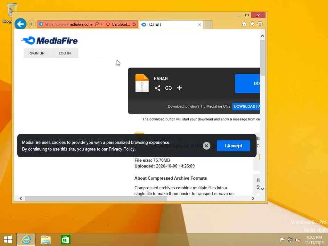Click the mediafire.com address bar URL
This screenshot has width=328, height=246.
(69, 24)
